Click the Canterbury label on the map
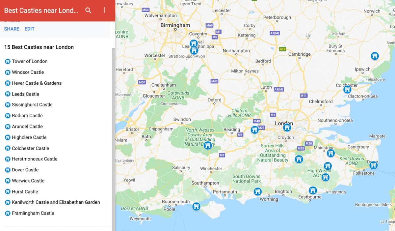Screen dimensions: 395x231 (x=358, y=147)
